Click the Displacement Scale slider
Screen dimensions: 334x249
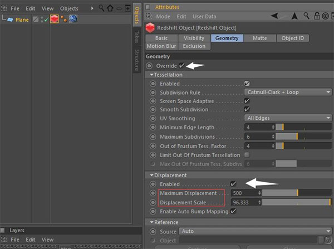[x=296, y=202]
